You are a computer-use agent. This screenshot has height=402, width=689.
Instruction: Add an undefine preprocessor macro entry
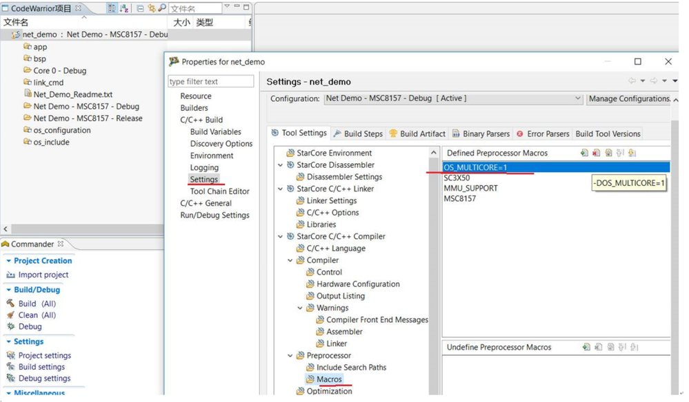click(x=586, y=348)
